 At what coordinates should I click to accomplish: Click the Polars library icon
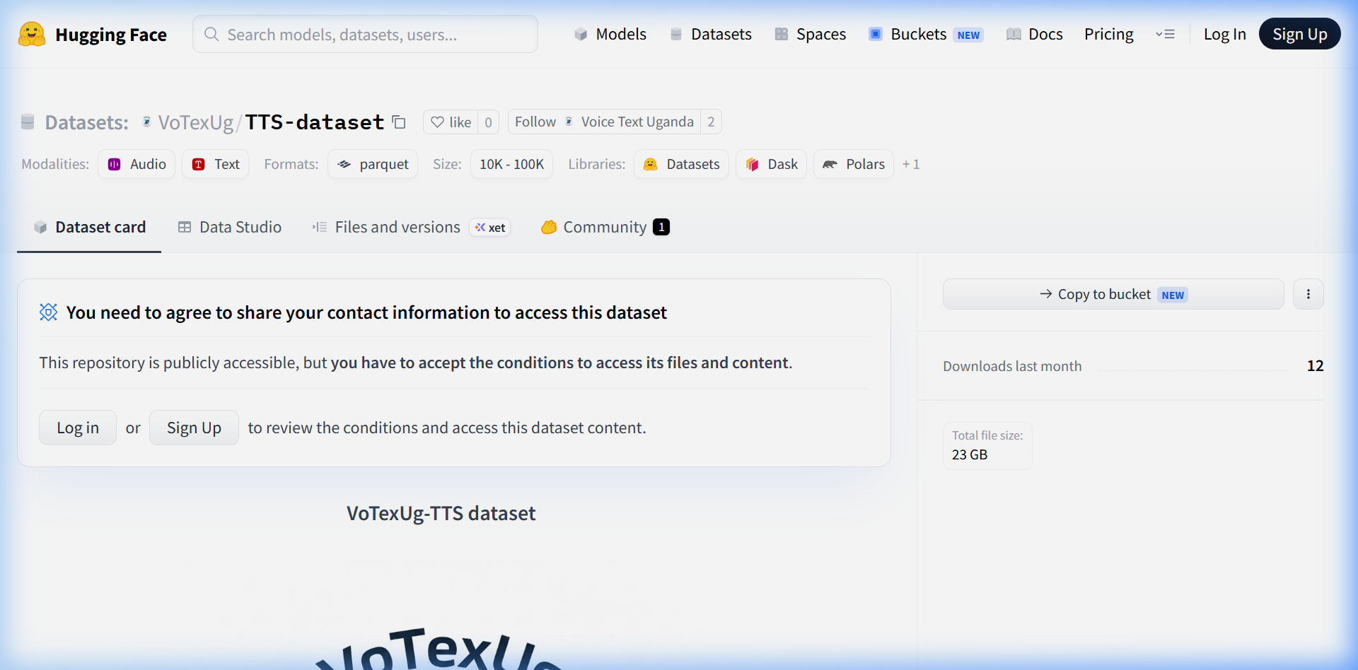[830, 165]
